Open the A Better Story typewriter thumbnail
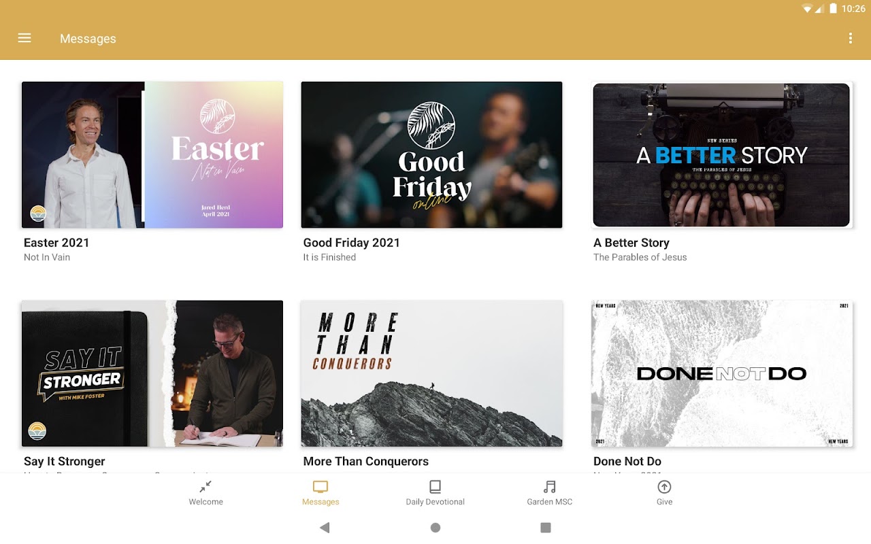Image resolution: width=871 pixels, height=544 pixels. pos(722,155)
